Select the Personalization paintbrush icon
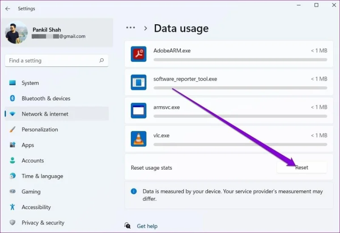 pos(12,130)
